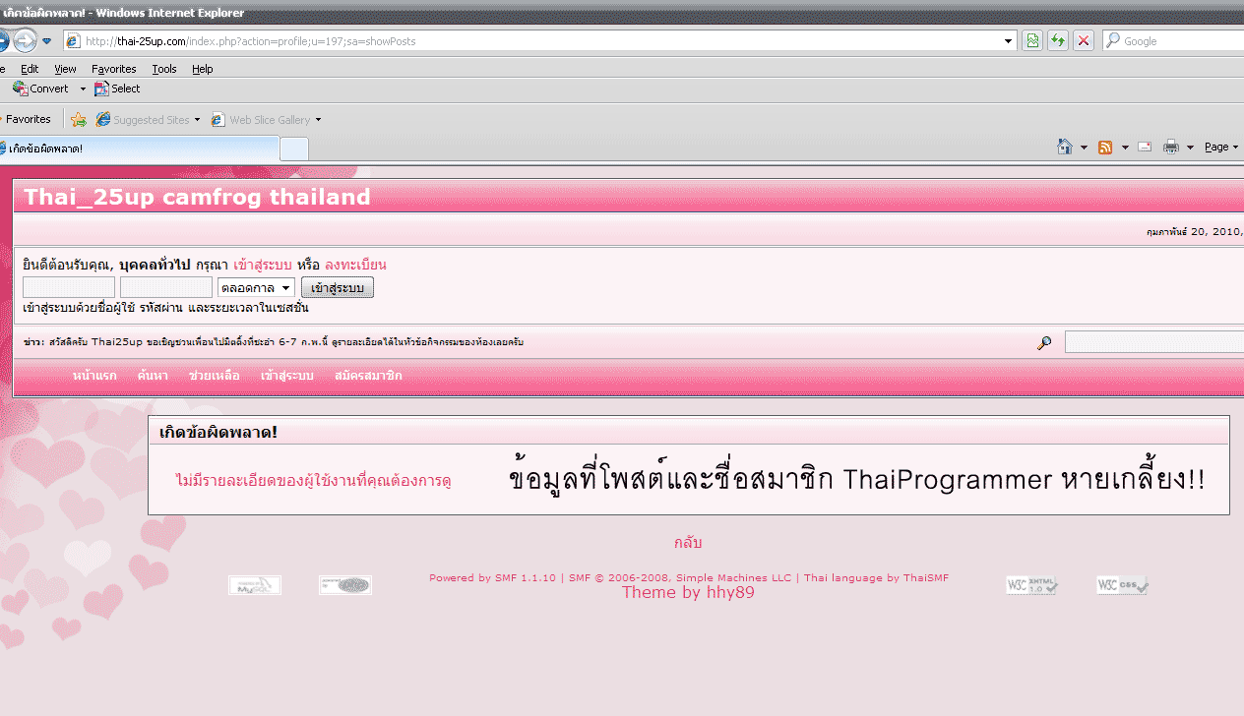Screen dimensions: 1244x716
Task: Open the View menu
Action: click(65, 69)
